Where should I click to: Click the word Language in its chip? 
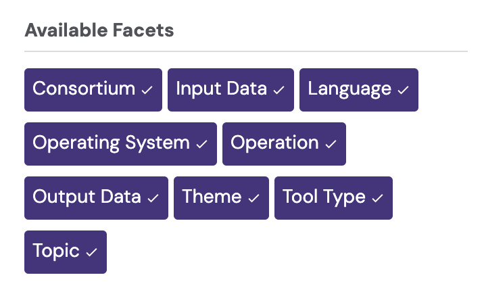[349, 89]
